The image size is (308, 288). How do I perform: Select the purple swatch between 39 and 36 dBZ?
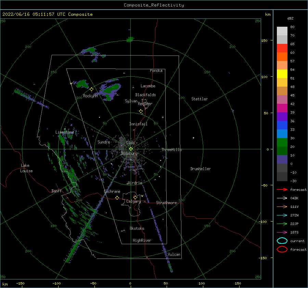(x=282, y=117)
